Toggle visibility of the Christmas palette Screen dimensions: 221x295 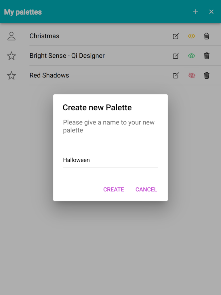click(191, 36)
